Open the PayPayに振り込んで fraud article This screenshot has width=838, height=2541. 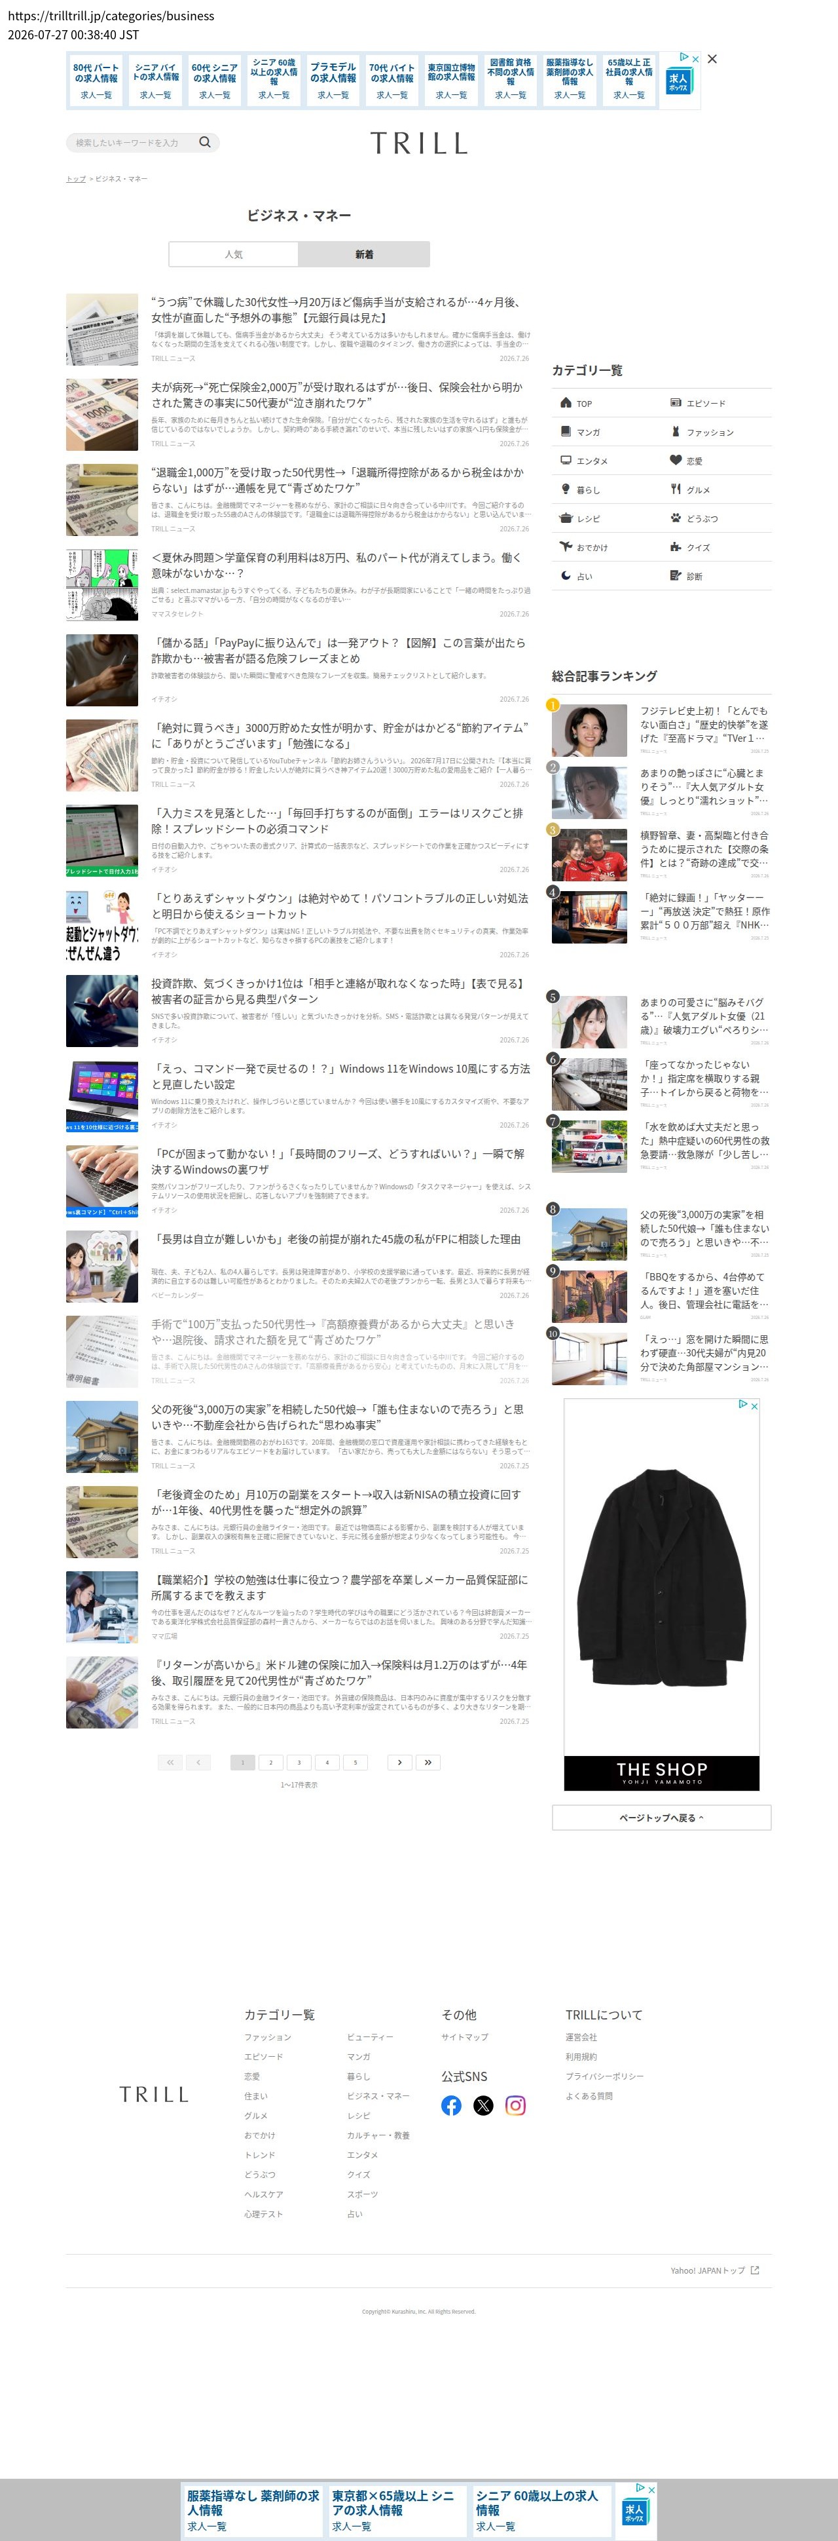tap(337, 650)
